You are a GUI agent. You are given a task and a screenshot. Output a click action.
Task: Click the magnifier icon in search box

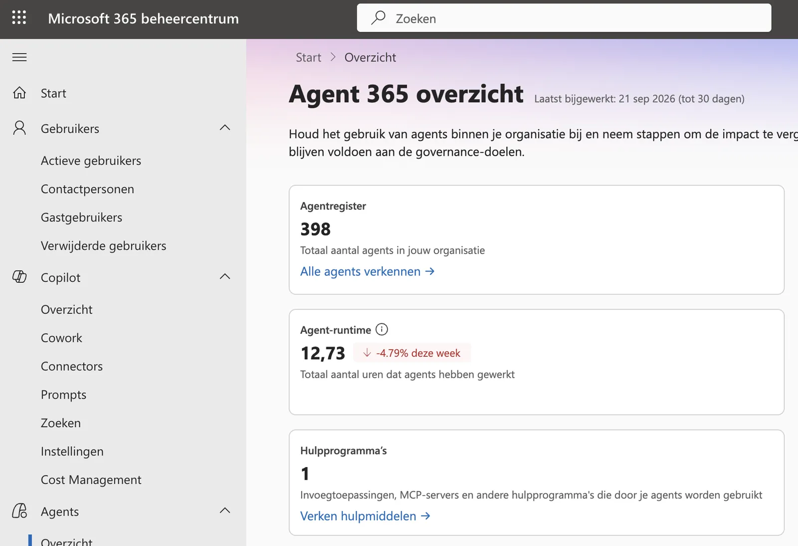(379, 18)
